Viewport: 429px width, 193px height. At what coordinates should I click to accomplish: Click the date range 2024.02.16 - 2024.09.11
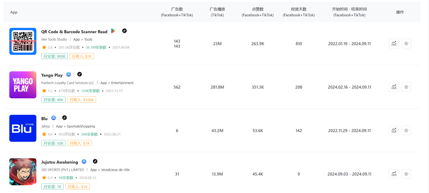tap(350, 87)
